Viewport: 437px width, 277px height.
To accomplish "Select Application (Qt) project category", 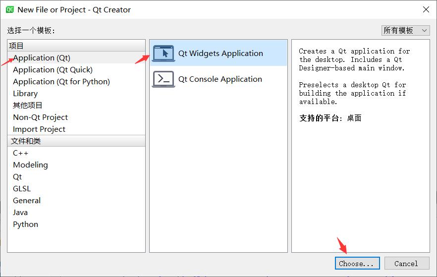I will [42, 58].
